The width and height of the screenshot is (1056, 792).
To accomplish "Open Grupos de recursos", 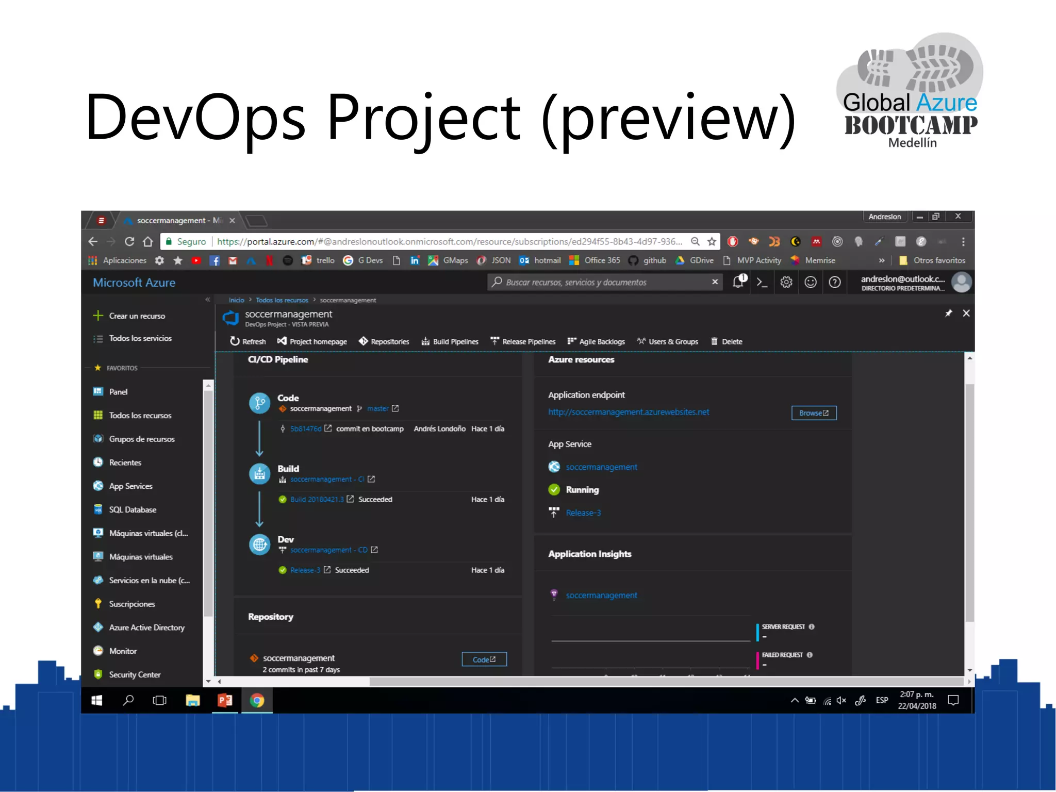I will click(134, 439).
